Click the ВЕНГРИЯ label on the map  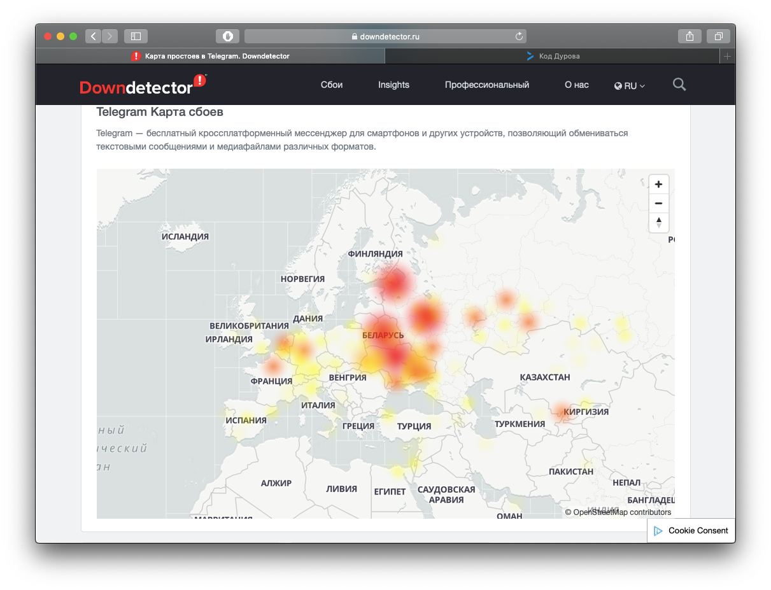348,377
